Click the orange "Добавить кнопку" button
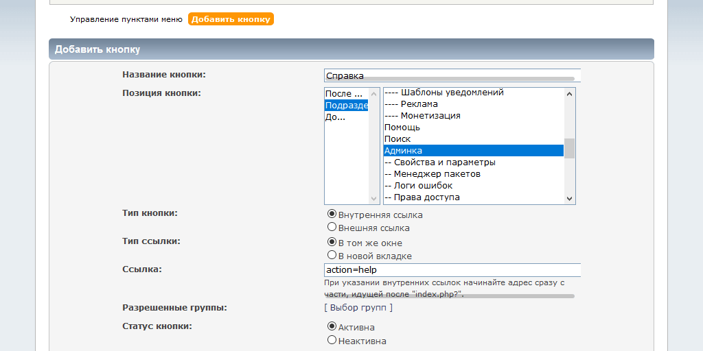This screenshot has height=351, width=703. [231, 19]
